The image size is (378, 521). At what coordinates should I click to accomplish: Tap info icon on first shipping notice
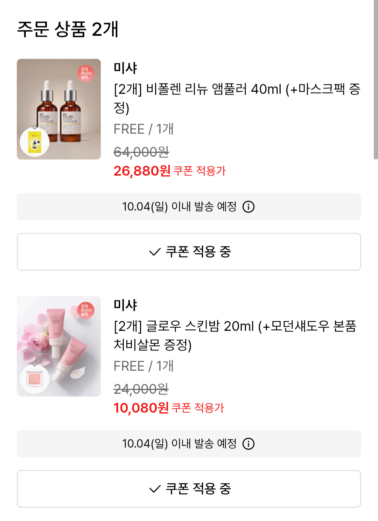click(248, 207)
